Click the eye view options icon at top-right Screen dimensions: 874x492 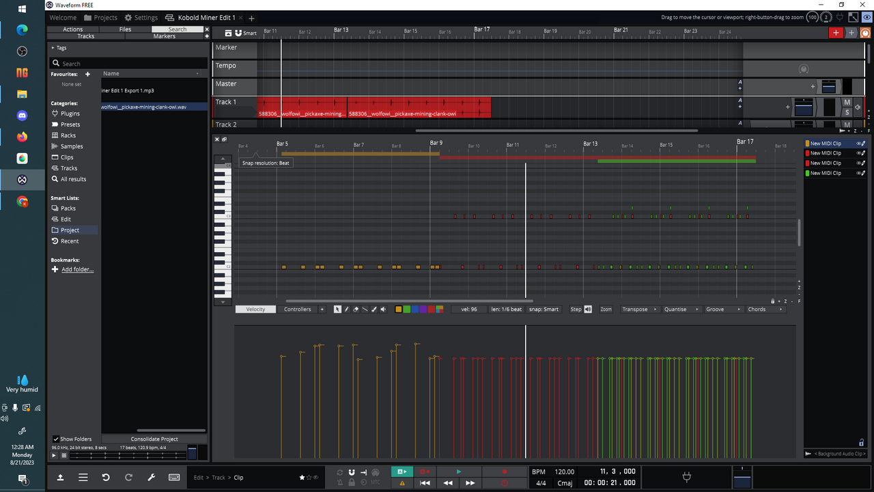pyautogui.click(x=866, y=17)
